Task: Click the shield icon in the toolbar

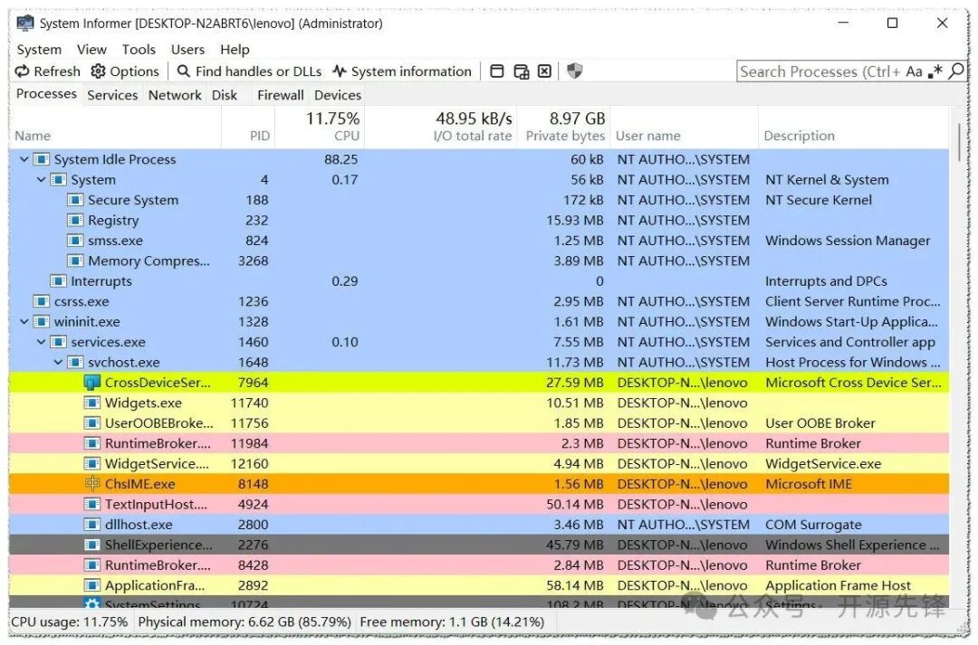Action: coord(574,71)
